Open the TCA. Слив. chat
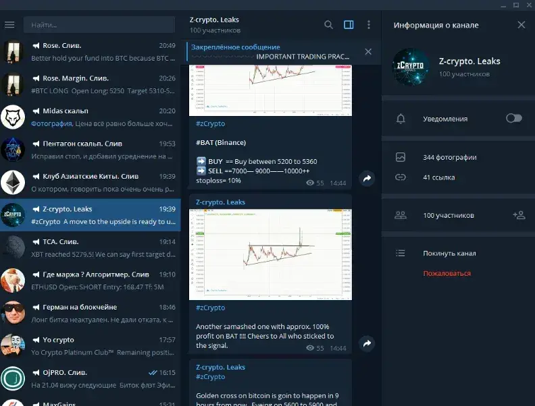Viewport: 535px width, 406px height. point(91,248)
